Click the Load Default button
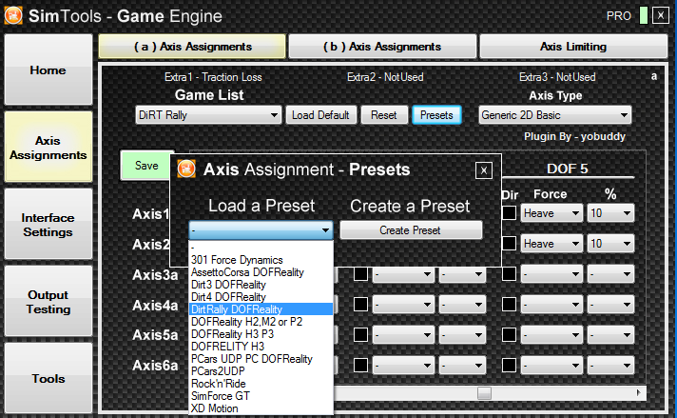 point(320,115)
